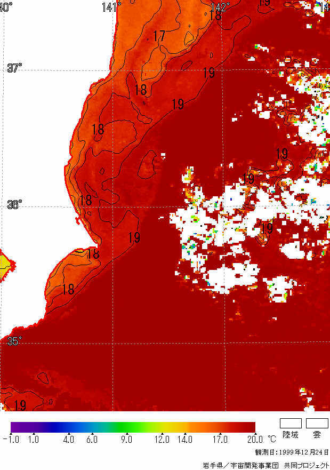Select the "9.0" value on the temperature scale
This screenshot has height=470, width=330.
point(127,440)
